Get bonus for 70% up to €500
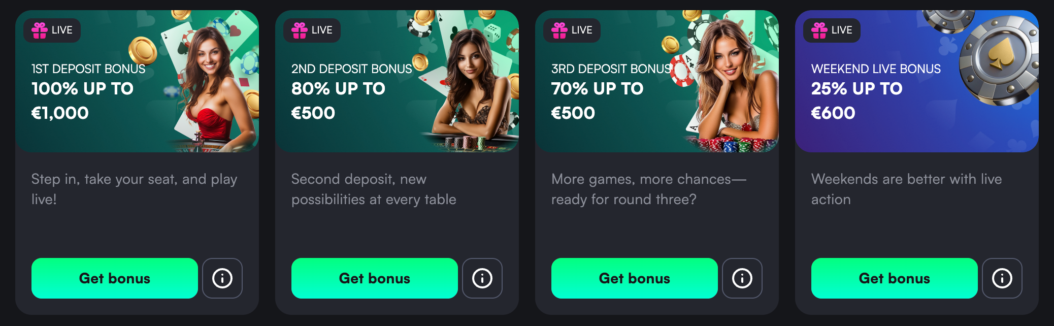 coord(635,278)
